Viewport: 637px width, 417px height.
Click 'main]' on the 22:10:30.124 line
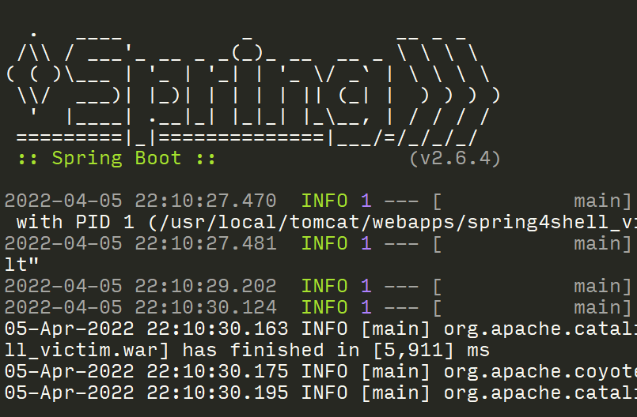click(x=603, y=307)
